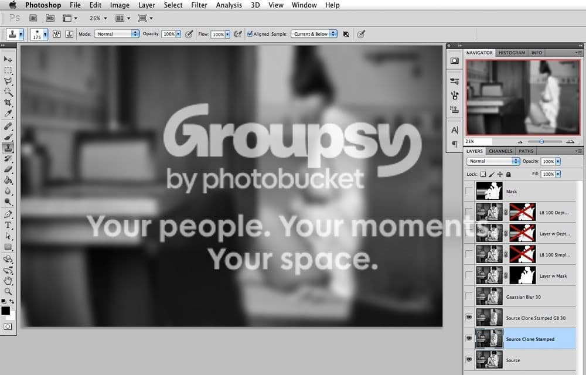The height and width of the screenshot is (375, 586).
Task: Click Navigator zoom in button
Action: 570,142
